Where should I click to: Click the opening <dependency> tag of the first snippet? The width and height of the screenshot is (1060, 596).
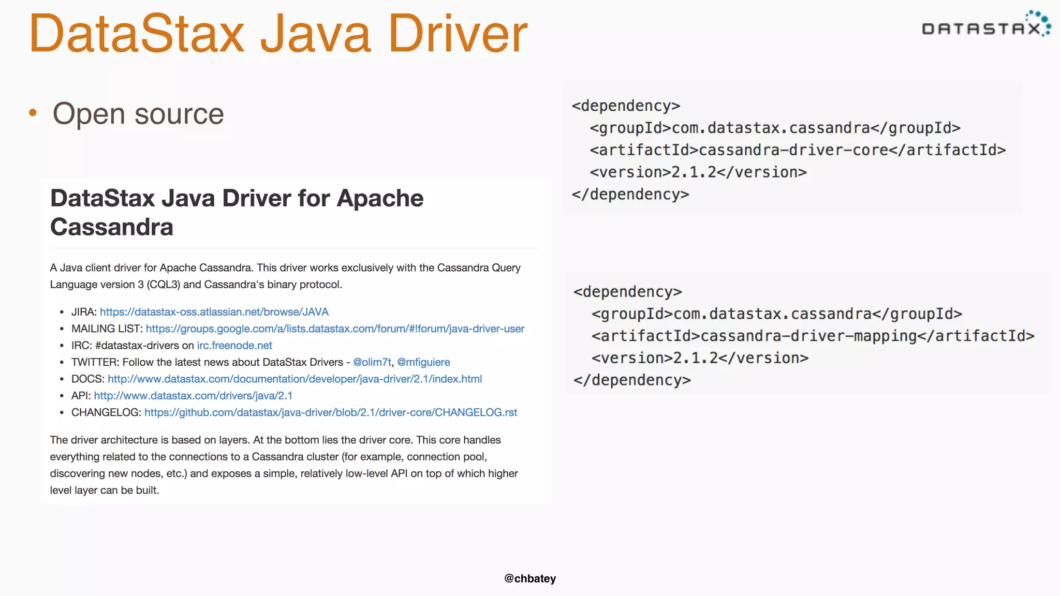[x=626, y=106]
